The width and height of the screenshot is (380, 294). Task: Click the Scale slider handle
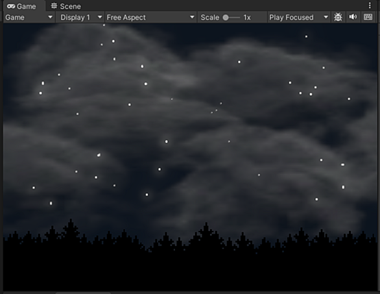[226, 18]
